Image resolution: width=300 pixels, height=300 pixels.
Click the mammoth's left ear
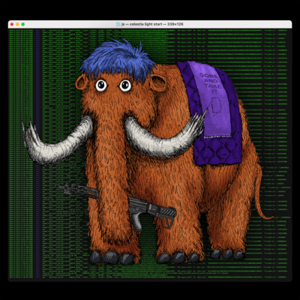(81, 82)
